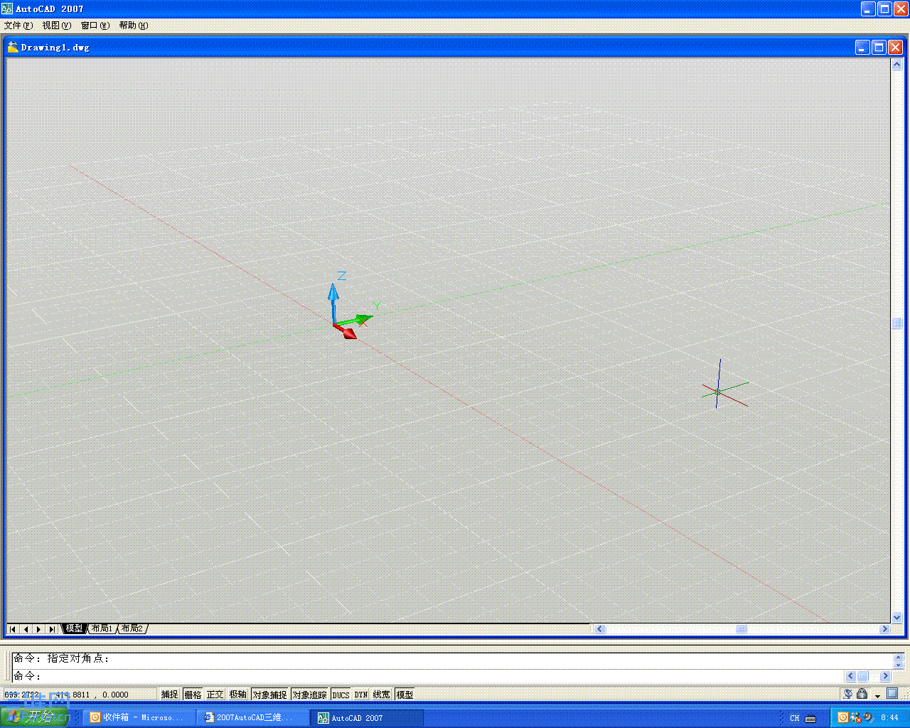The height and width of the screenshot is (728, 910).
Task: Open the 窗口 (Window) menu
Action: pos(95,26)
